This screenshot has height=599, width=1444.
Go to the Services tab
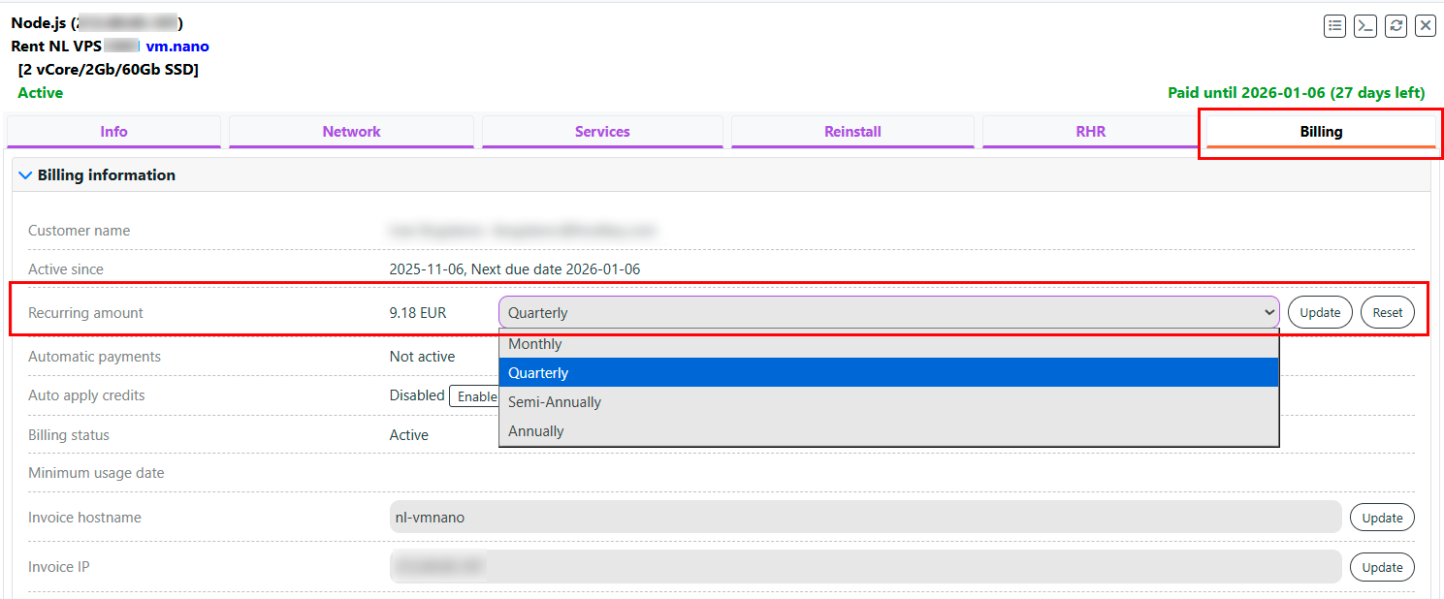coord(602,132)
